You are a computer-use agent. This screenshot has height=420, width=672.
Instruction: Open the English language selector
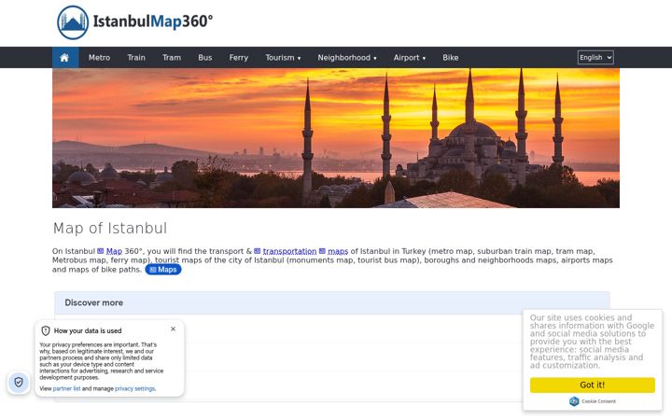pyautogui.click(x=595, y=58)
